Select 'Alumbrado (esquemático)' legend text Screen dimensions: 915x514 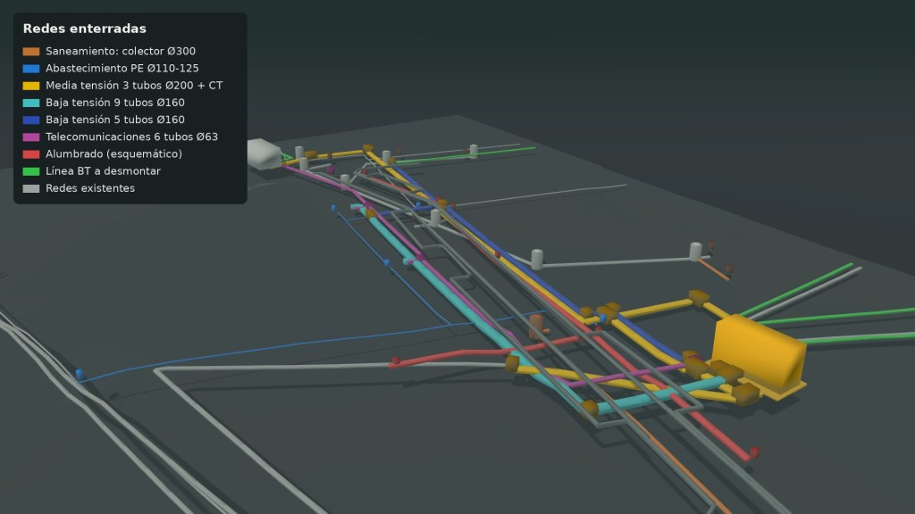coord(113,154)
